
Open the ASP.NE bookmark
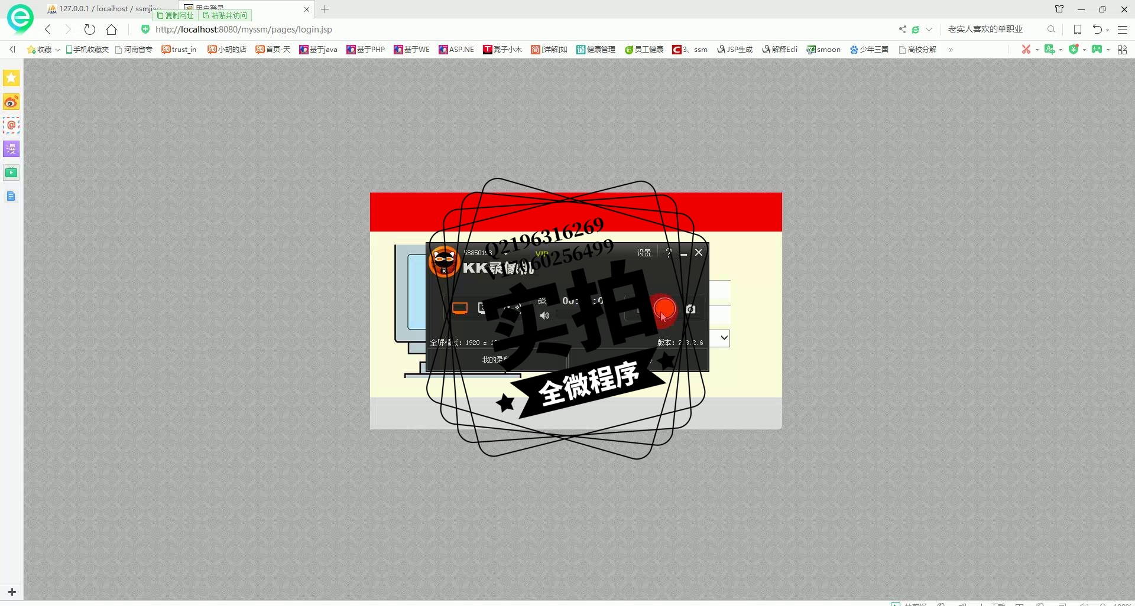[x=456, y=50]
